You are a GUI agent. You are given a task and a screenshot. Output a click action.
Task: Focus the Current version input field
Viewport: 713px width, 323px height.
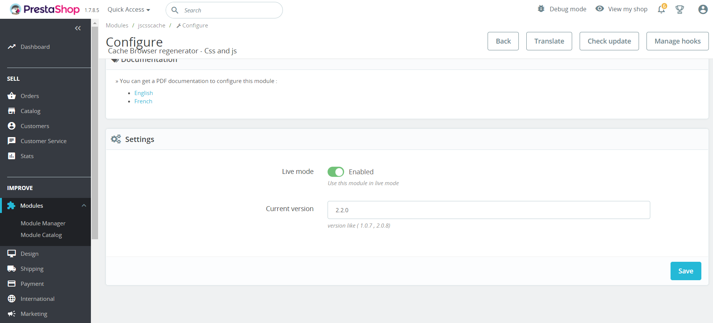pyautogui.click(x=489, y=210)
